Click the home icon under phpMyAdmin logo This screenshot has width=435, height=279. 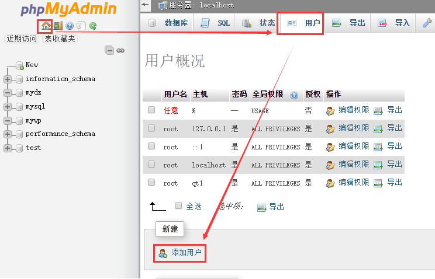(46, 26)
